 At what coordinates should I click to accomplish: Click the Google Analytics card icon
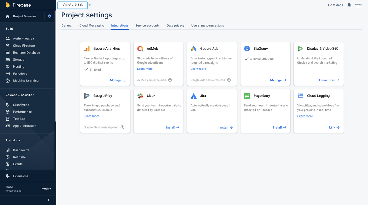(x=87, y=49)
